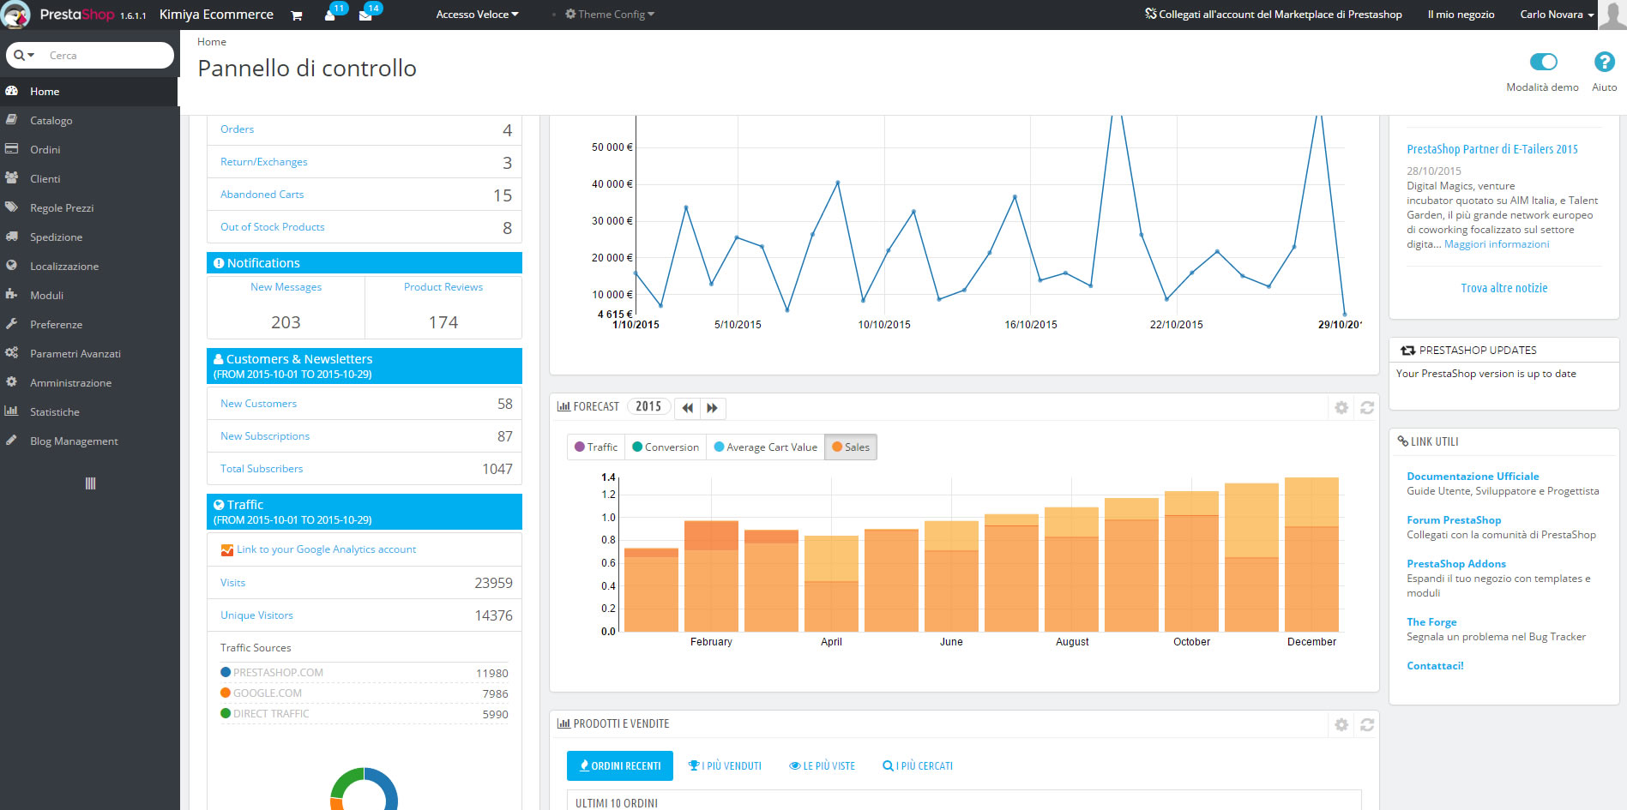The height and width of the screenshot is (810, 1627).
Task: Click Contattaci! link
Action: tap(1435, 666)
